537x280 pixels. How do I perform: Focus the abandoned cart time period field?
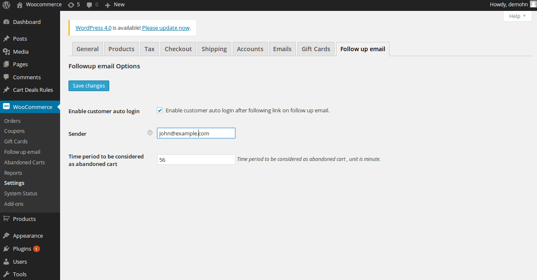[x=196, y=160]
